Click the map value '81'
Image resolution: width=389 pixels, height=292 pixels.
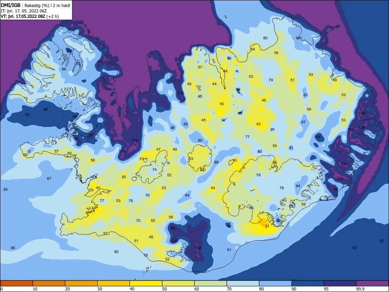[291, 148]
